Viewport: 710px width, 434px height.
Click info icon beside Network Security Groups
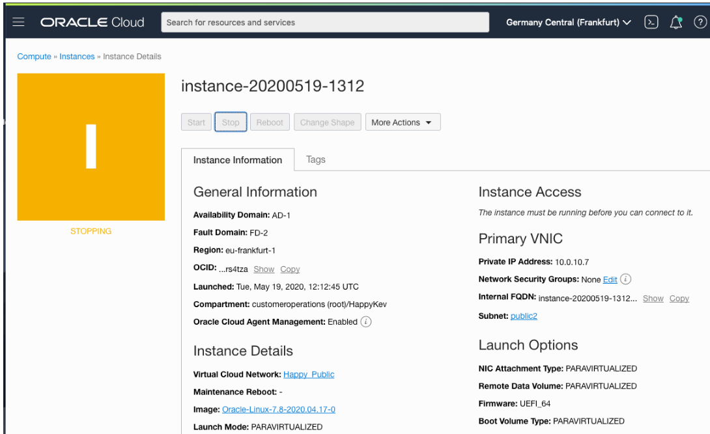(x=626, y=279)
